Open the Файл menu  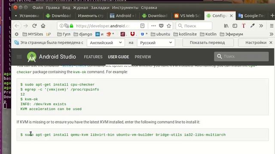(x=38, y=8)
